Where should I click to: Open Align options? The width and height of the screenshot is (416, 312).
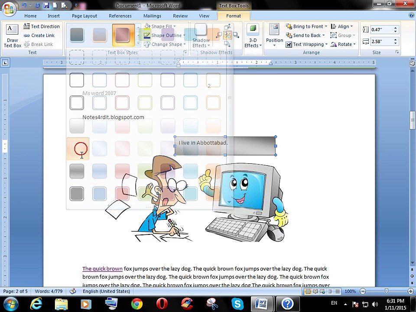tap(342, 26)
